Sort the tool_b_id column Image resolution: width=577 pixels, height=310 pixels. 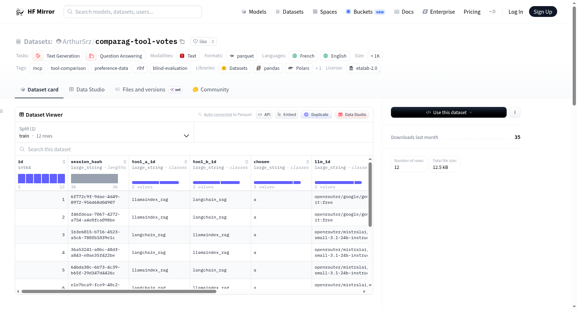(x=247, y=162)
